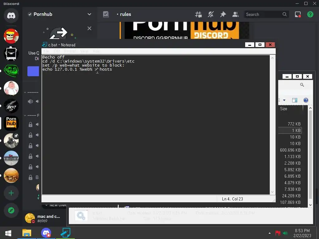
Task: Open the Explorer help icon
Action: point(306,100)
